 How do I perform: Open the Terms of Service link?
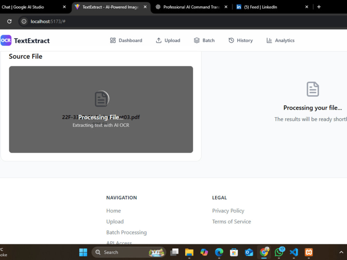231,222
